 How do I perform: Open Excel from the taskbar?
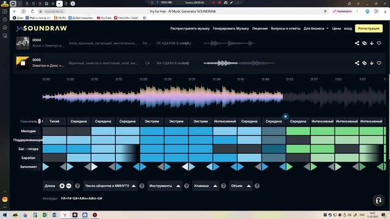tap(44, 215)
